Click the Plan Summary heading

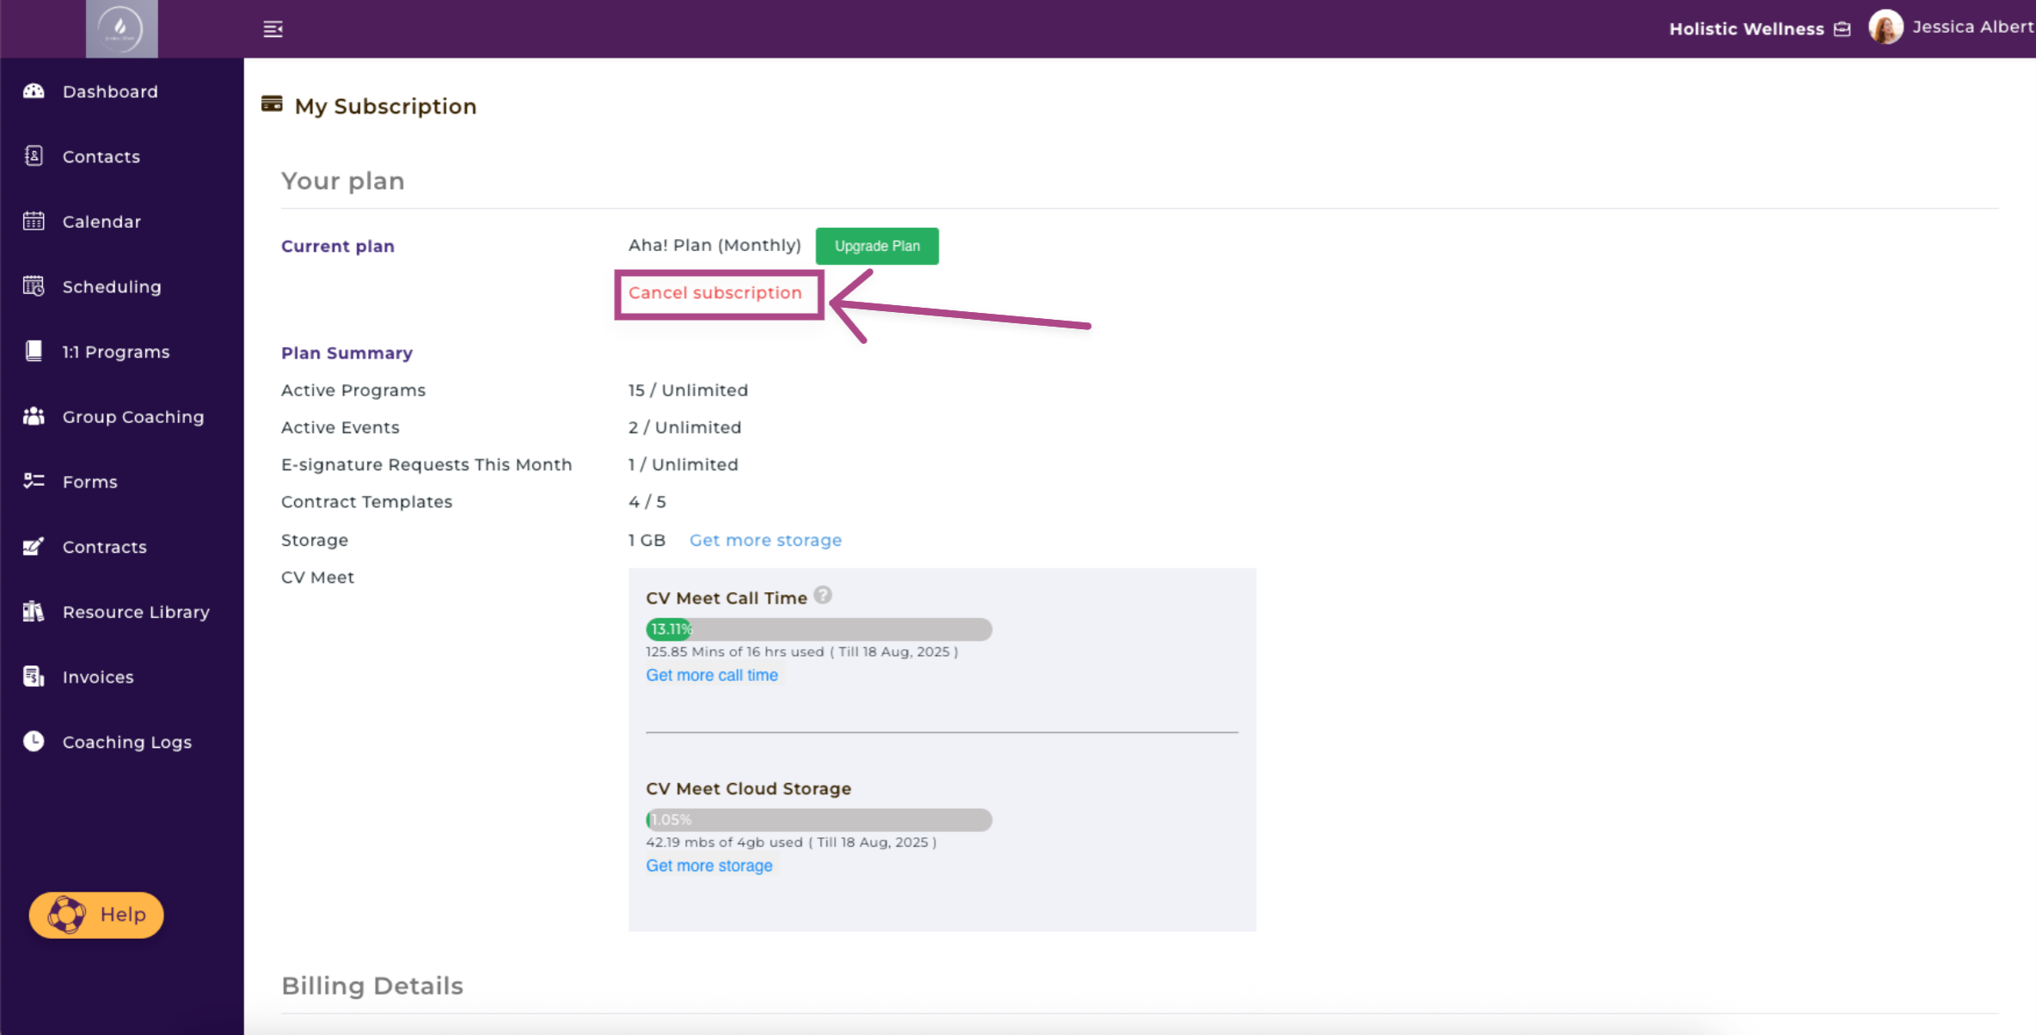tap(346, 353)
